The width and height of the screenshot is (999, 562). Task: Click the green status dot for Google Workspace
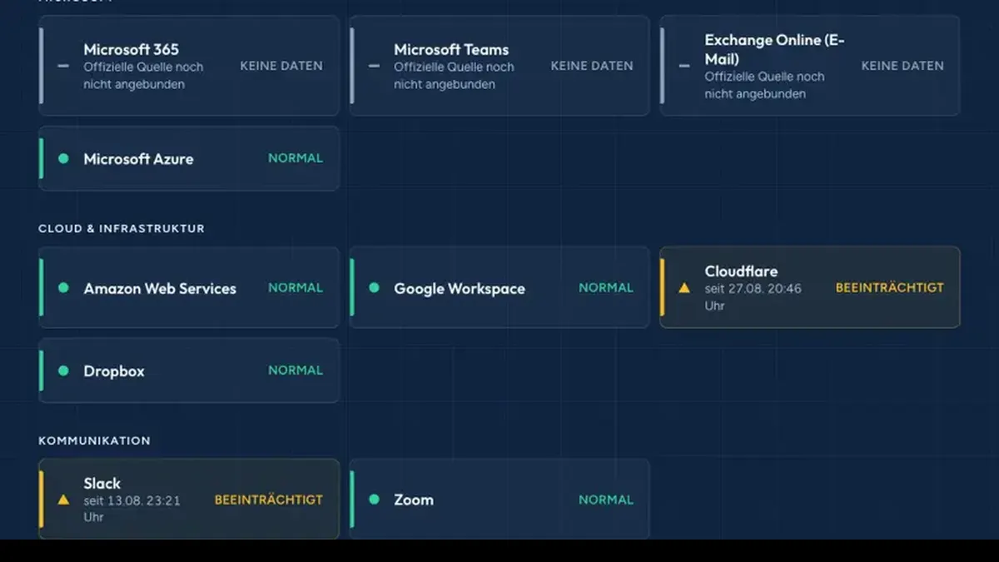[374, 288]
